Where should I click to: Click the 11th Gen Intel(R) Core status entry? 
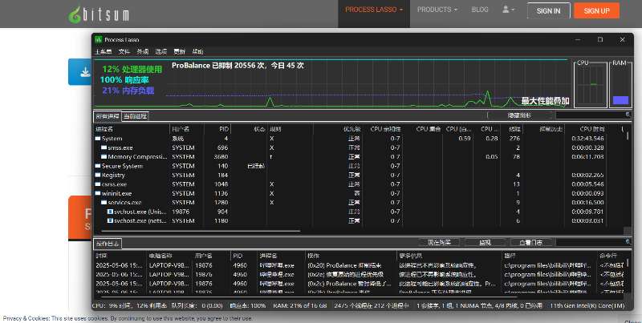[x=587, y=306]
